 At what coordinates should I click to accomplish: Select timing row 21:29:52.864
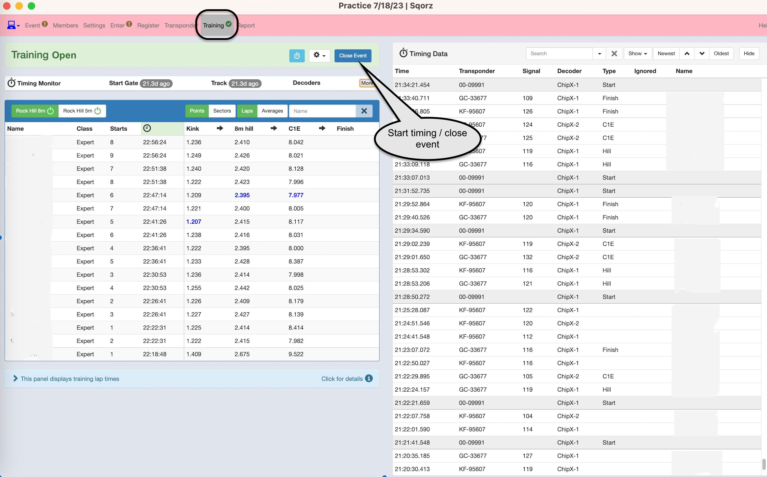coord(577,204)
